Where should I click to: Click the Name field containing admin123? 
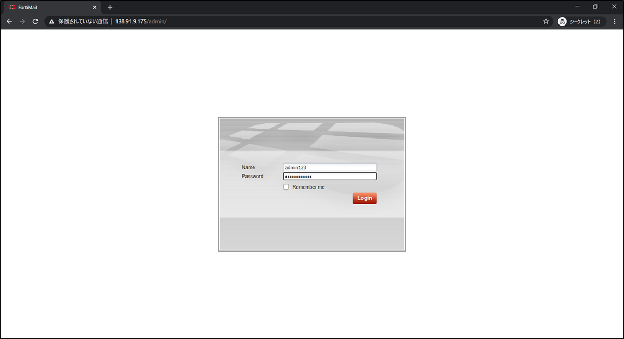click(330, 167)
